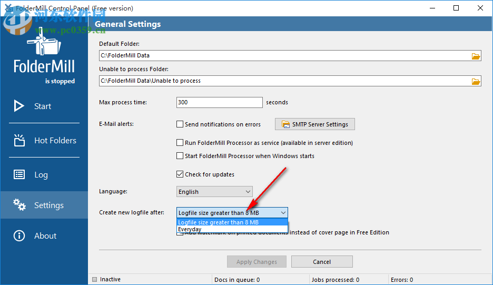Click the Start play icon in sidebar
Screen dimensions: 493x285
[x=19, y=106]
